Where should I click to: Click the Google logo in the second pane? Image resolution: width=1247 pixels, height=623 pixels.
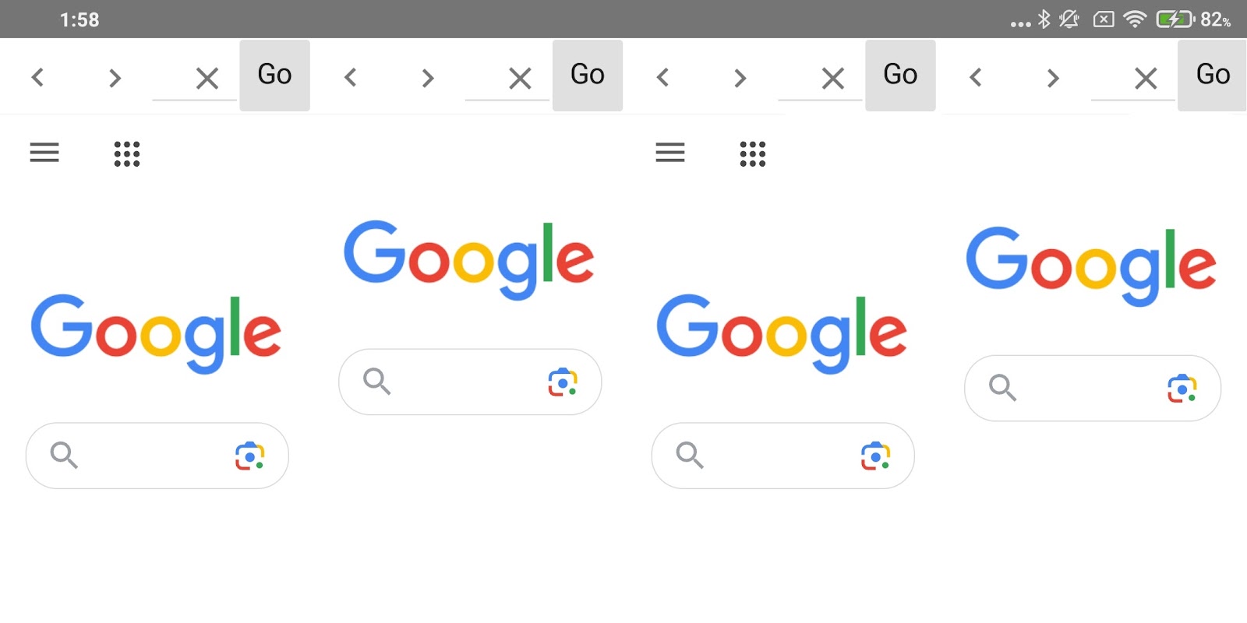coord(469,259)
